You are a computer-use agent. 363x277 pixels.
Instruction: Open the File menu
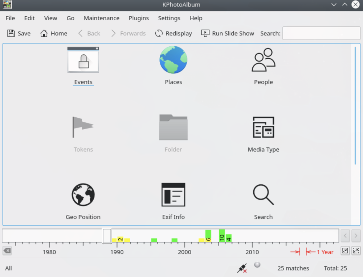click(10, 18)
